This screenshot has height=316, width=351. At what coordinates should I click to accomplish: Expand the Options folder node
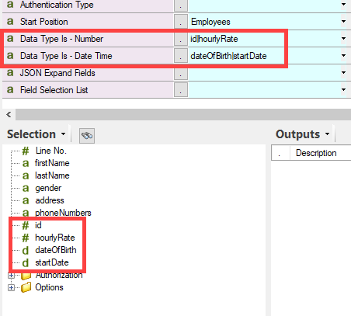pos(11,287)
